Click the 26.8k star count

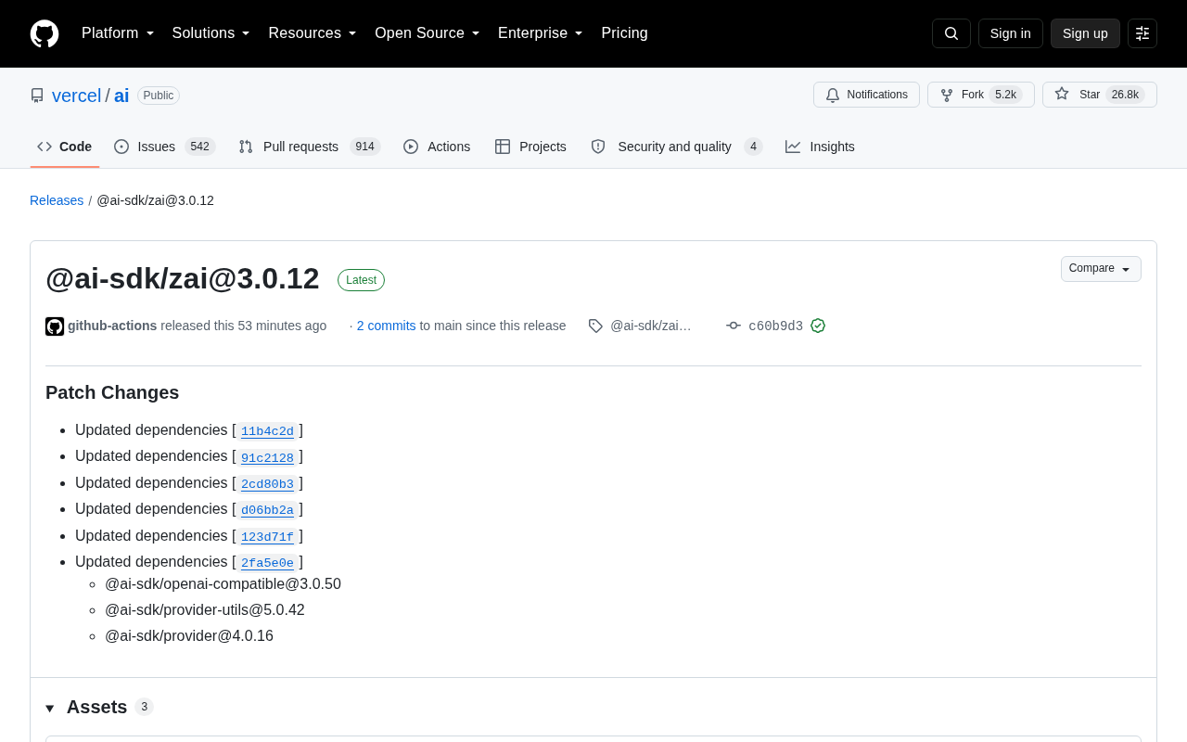click(1125, 95)
